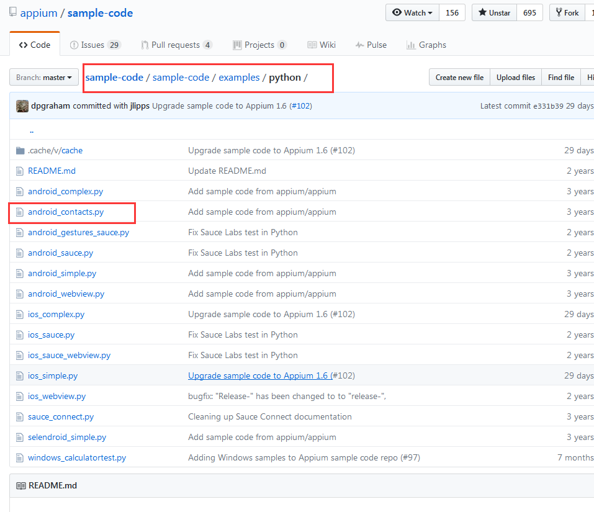Open ios_webview.py file
This screenshot has height=512, width=594.
[57, 396]
